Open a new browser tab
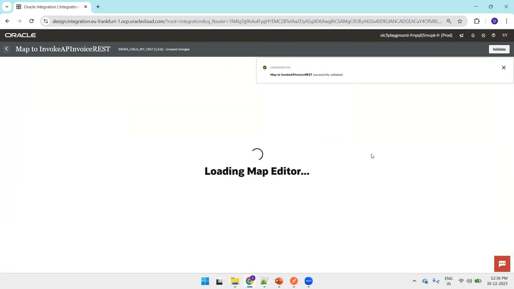Viewport: 514px width, 289px height. point(98,7)
